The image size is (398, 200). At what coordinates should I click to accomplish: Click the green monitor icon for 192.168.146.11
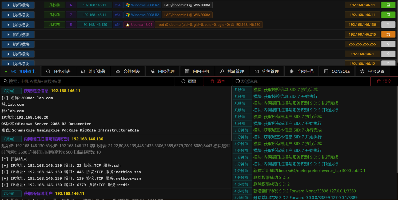pyautogui.click(x=388, y=5)
